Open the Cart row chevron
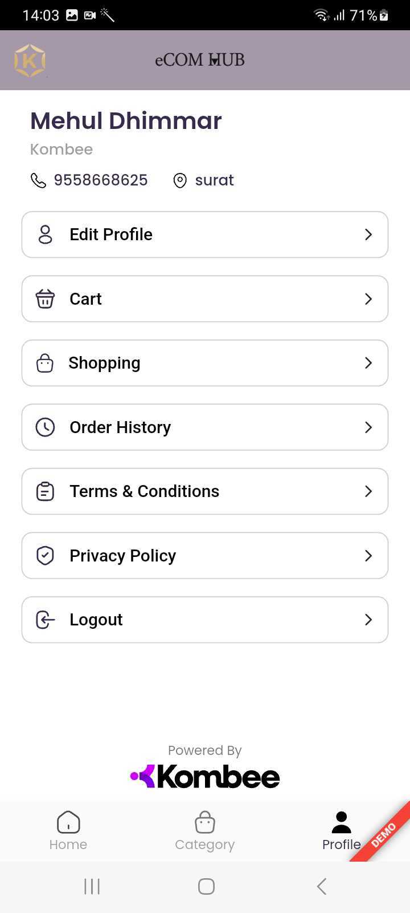The height and width of the screenshot is (913, 410). (x=368, y=299)
